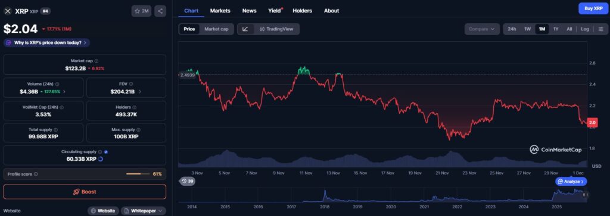Click the Volume (24h) info icon
The height and width of the screenshot is (216, 610).
click(57, 84)
